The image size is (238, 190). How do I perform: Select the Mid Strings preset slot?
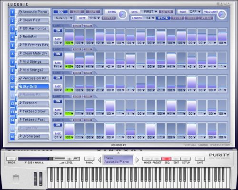(x=33, y=61)
